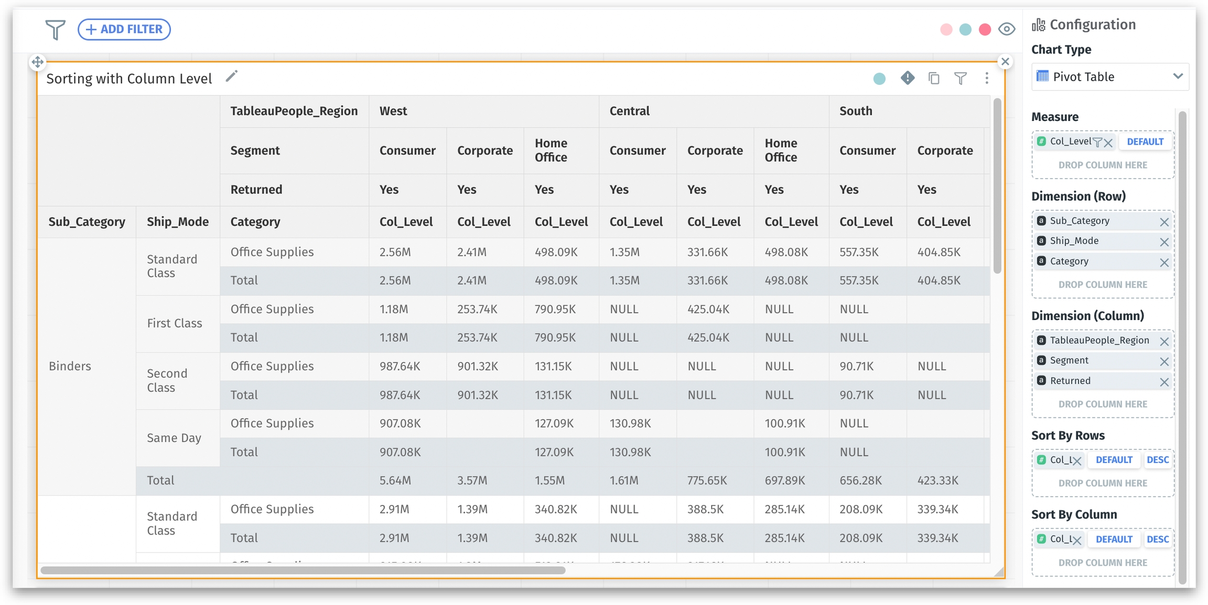Viewport: 1208px width, 605px height.
Task: Open the Pivot Table chart type dropdown
Action: click(1109, 77)
